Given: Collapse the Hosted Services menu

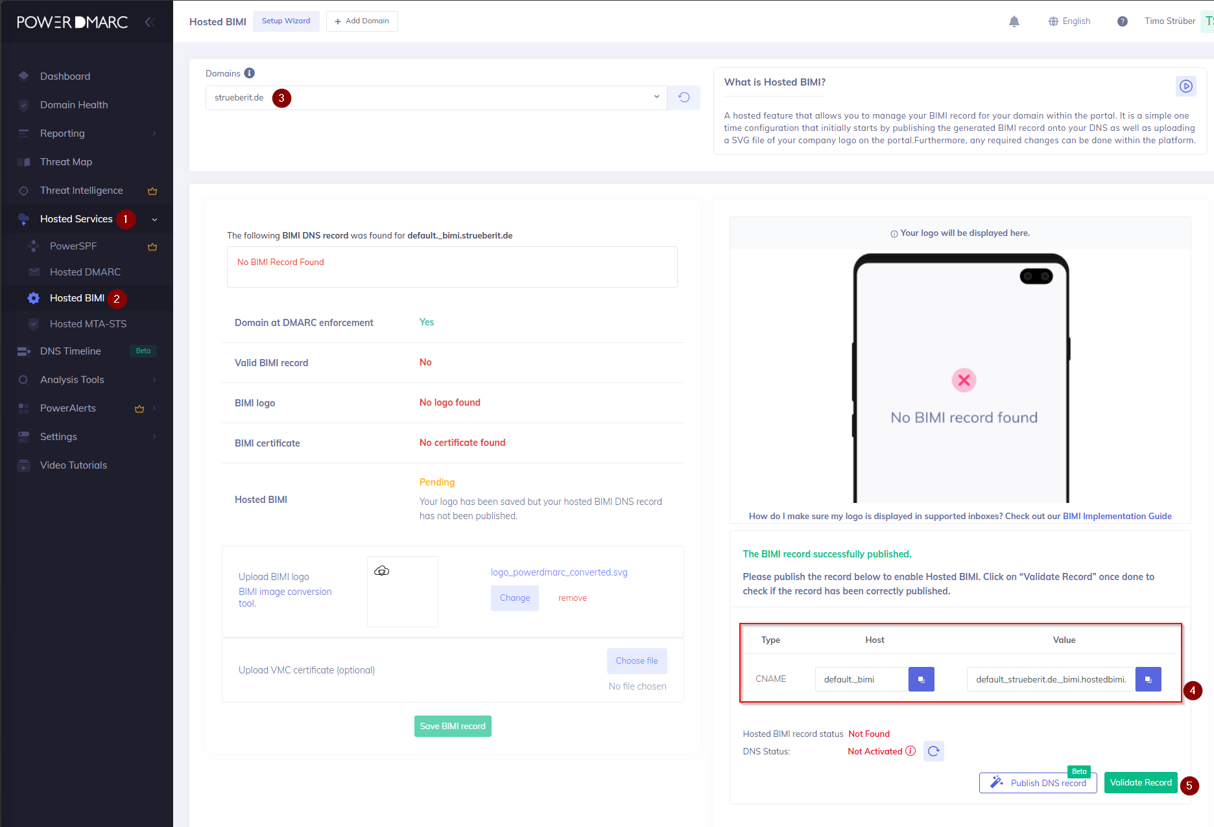Looking at the screenshot, I should point(154,219).
